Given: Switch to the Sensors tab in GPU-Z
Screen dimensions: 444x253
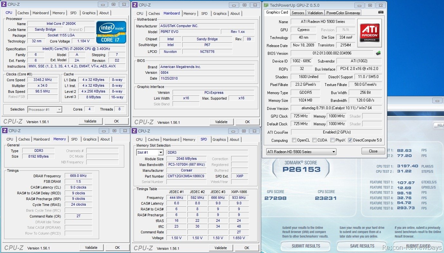Looking at the screenshot, I should tap(298, 13).
